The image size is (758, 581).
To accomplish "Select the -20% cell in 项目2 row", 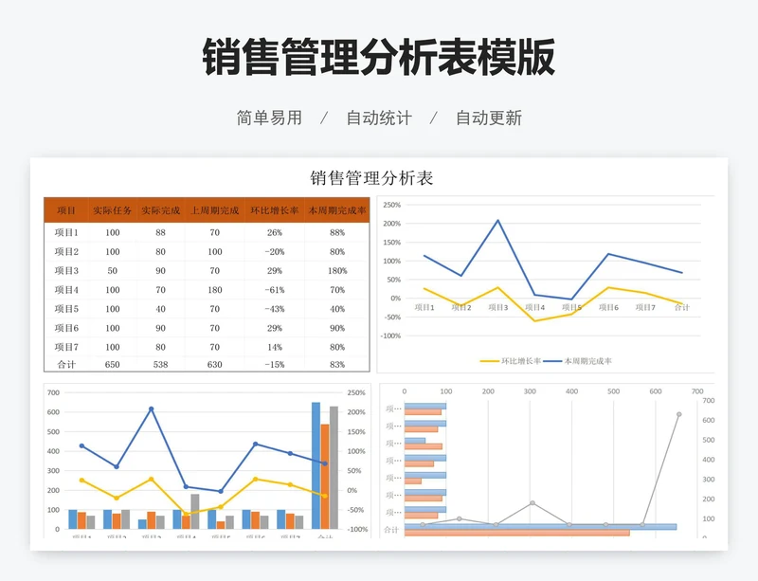I will tap(275, 251).
